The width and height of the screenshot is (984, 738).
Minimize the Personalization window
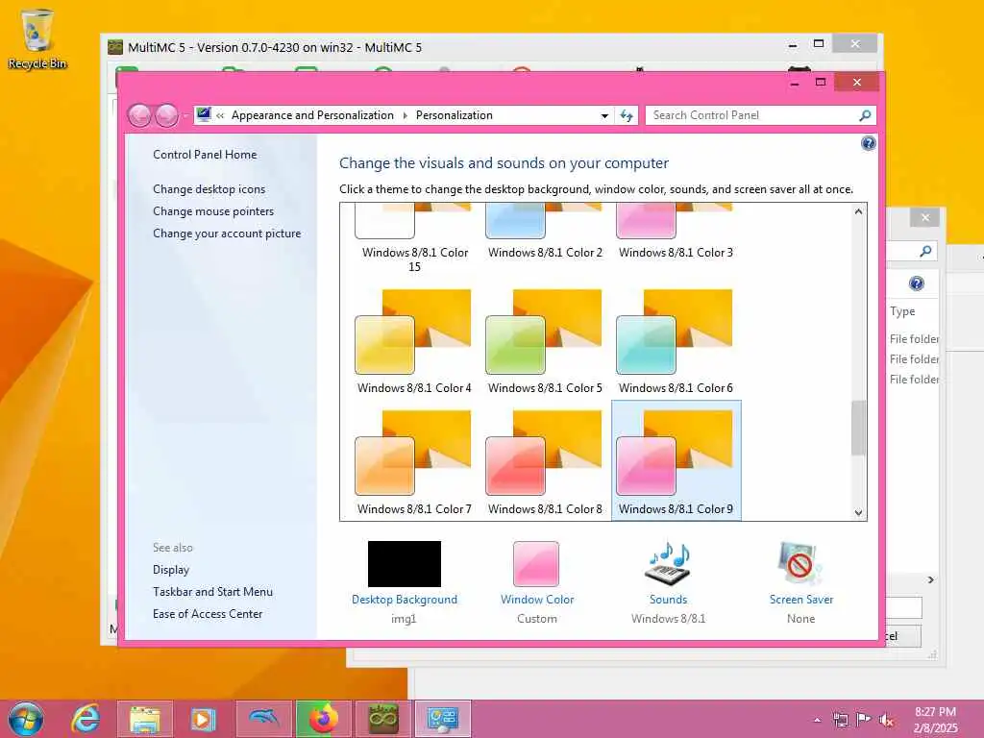pos(795,83)
